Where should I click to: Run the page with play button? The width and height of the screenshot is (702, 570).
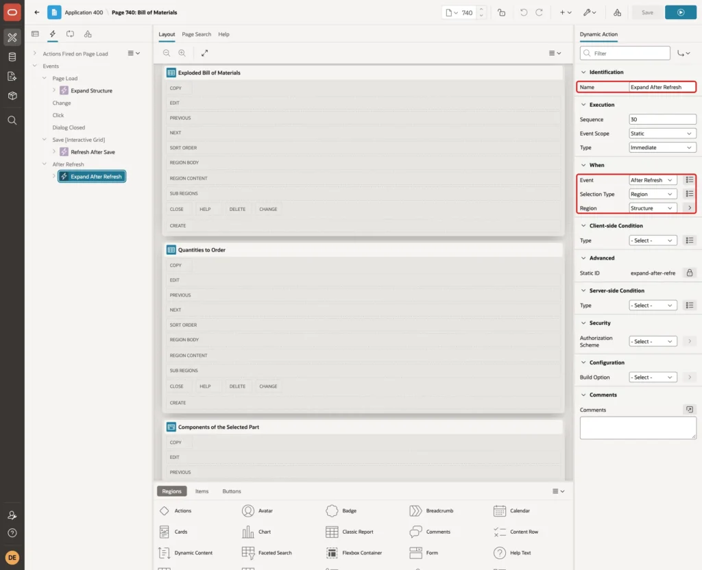point(681,12)
